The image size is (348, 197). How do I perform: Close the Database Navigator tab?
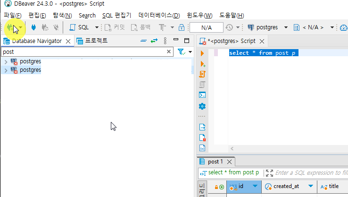pos(68,41)
